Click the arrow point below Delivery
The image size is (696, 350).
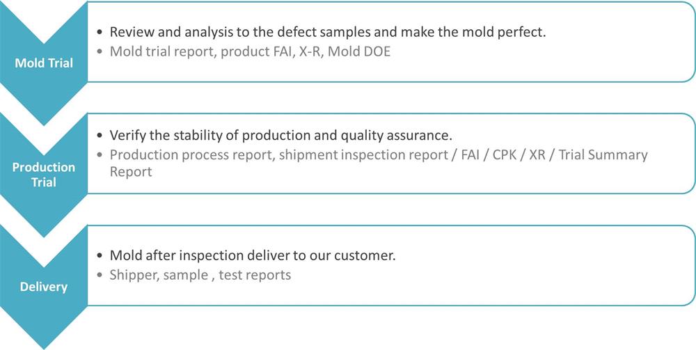tap(44, 339)
